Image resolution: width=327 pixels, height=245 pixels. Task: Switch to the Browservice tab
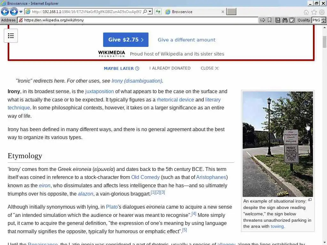tap(194, 12)
